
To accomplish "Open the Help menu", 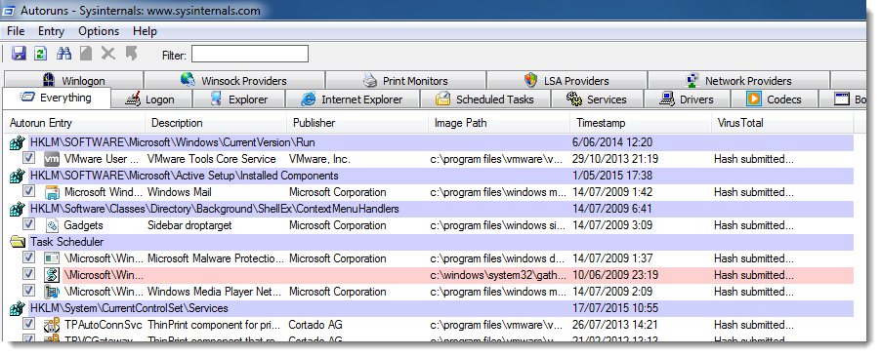I will pyautogui.click(x=145, y=31).
